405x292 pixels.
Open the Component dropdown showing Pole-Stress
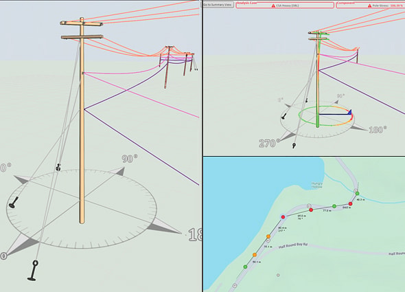tap(371, 5)
